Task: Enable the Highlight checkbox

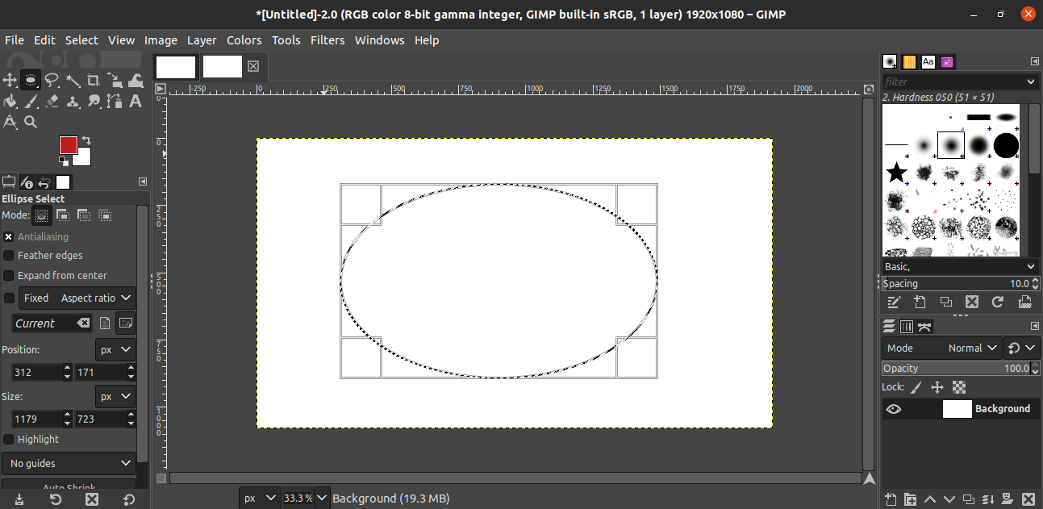Action: pyautogui.click(x=9, y=440)
